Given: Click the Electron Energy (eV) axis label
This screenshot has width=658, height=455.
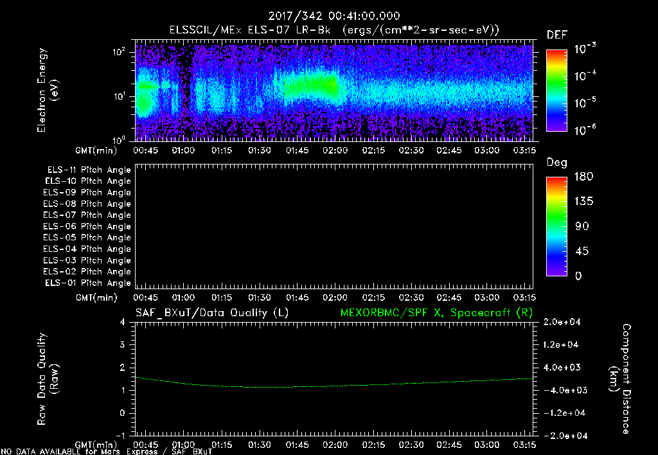Looking at the screenshot, I should (48, 90).
